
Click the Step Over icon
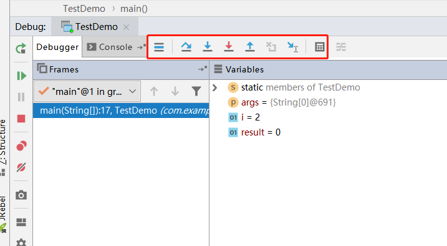click(x=186, y=47)
